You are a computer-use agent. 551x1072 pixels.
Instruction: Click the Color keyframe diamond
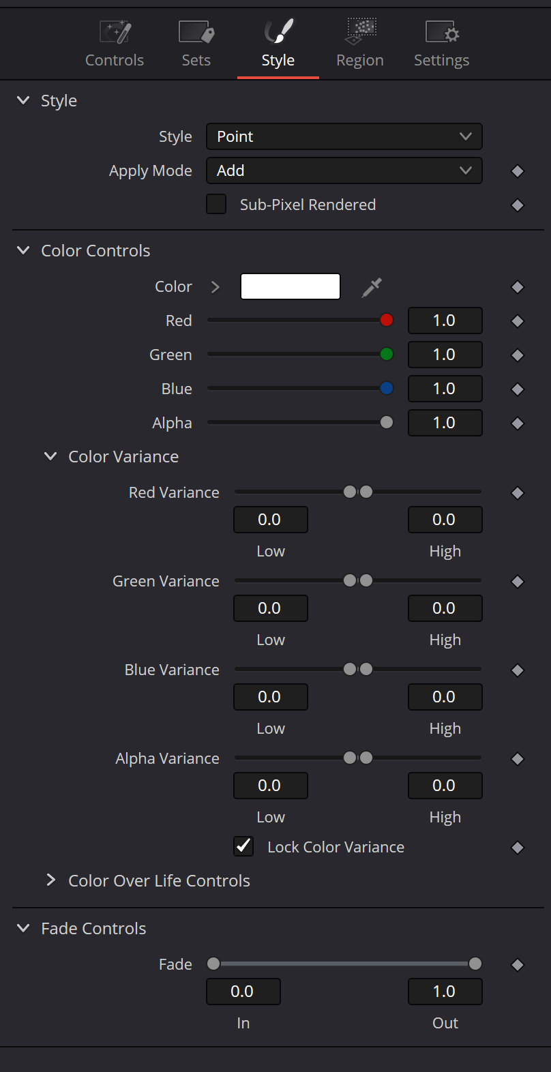[518, 287]
